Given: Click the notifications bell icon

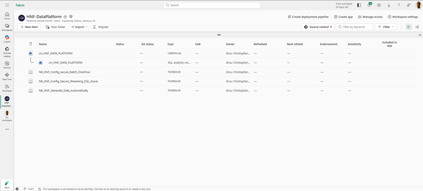Looking at the screenshot, I should [369, 5].
